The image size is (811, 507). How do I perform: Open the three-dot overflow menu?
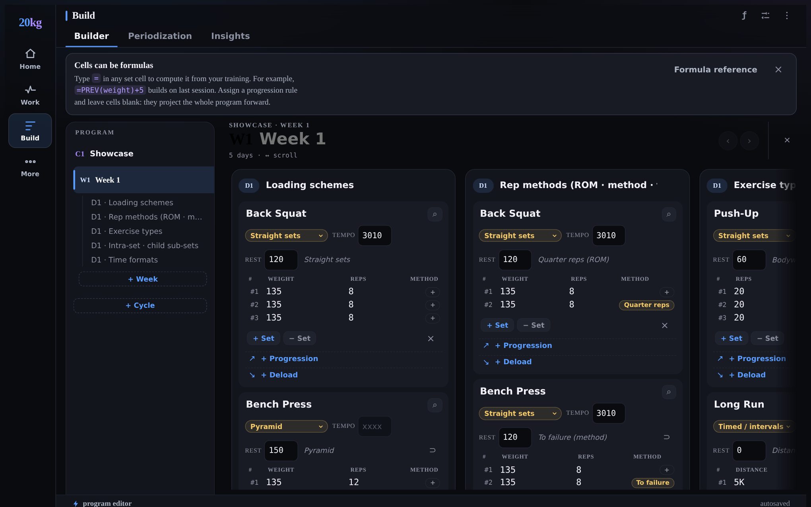tap(787, 16)
